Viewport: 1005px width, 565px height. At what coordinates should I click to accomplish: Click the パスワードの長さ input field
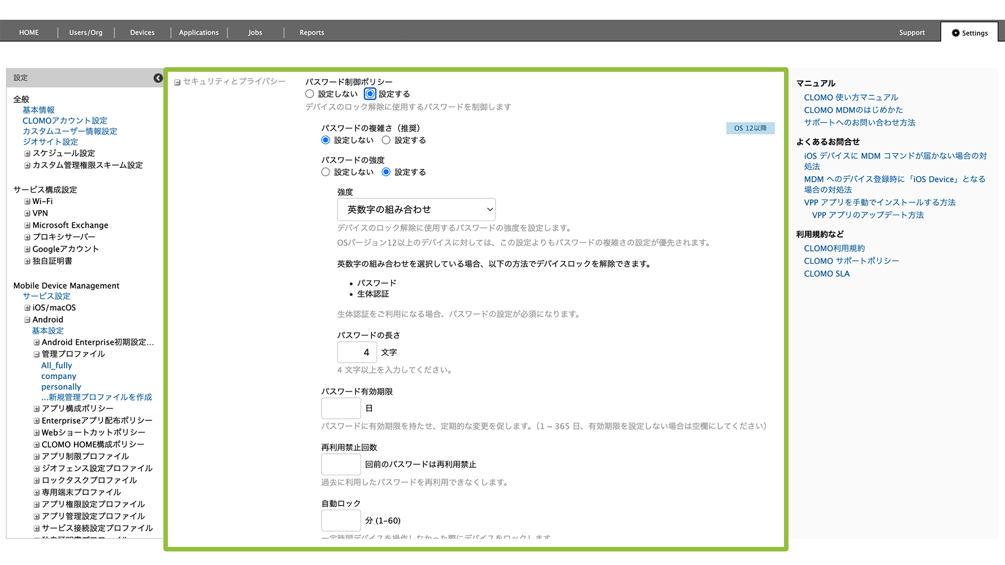357,353
